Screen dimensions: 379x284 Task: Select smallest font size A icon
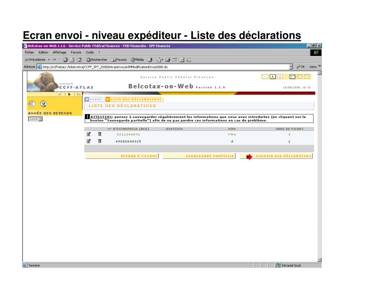265,77
